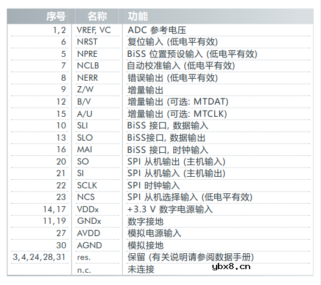
Task: Select the GNDx name cell
Action: [89, 221]
